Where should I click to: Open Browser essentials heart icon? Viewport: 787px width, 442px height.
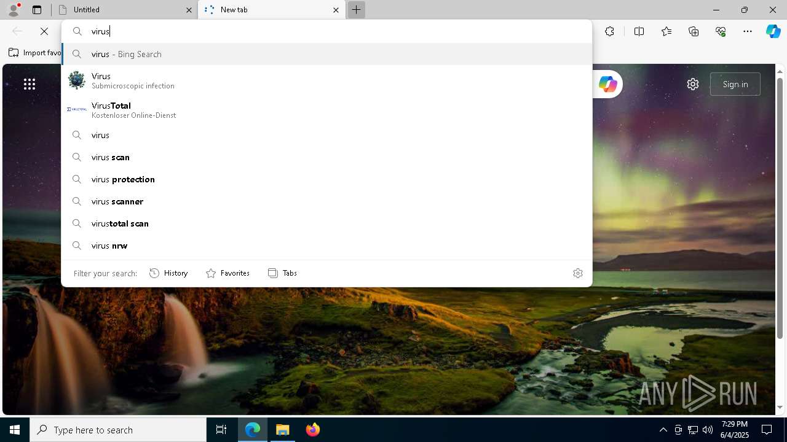[721, 31]
